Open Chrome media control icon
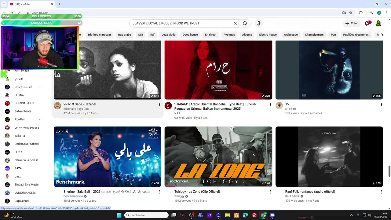The image size is (391, 220). pyautogui.click(x=372, y=13)
